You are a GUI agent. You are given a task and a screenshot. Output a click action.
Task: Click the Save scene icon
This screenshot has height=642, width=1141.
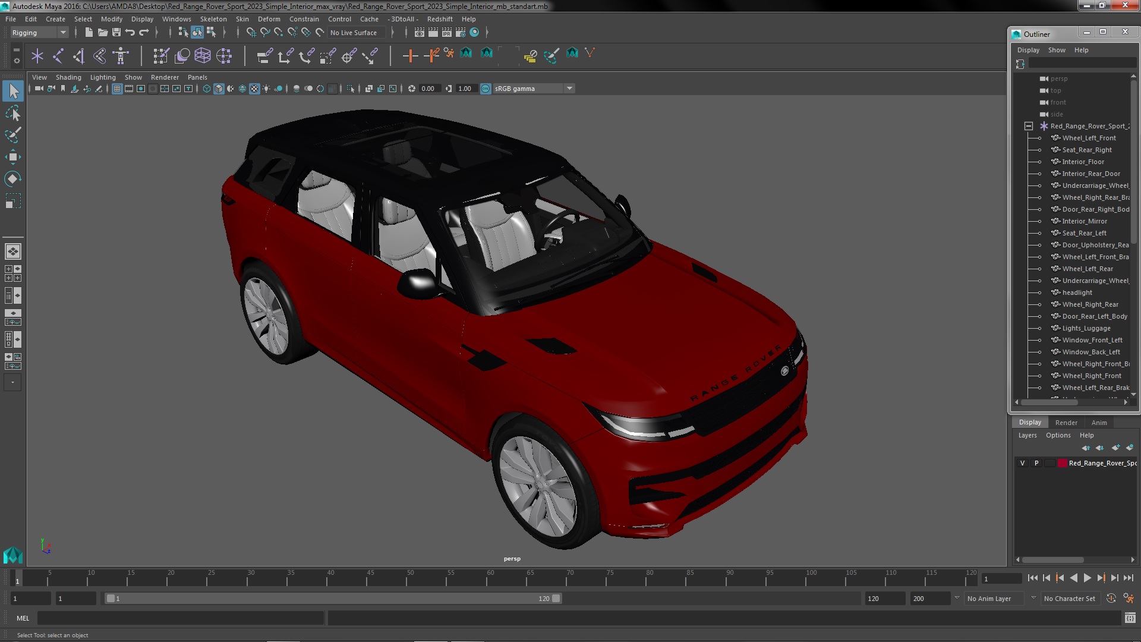(116, 33)
